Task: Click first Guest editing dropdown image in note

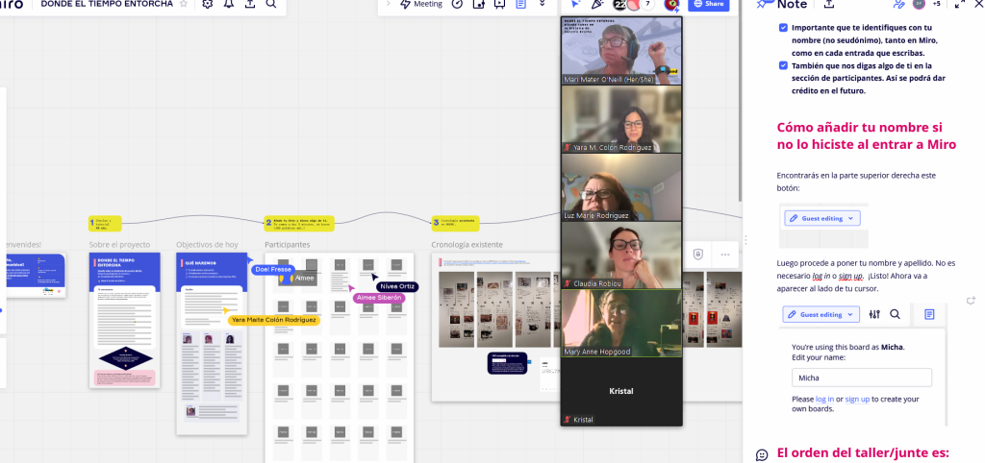Action: point(822,218)
